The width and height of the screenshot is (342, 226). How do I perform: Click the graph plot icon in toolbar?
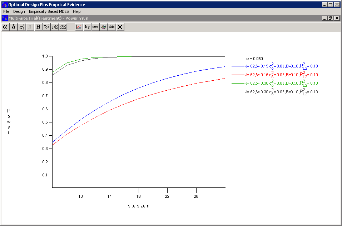pyautogui.click(x=79, y=27)
